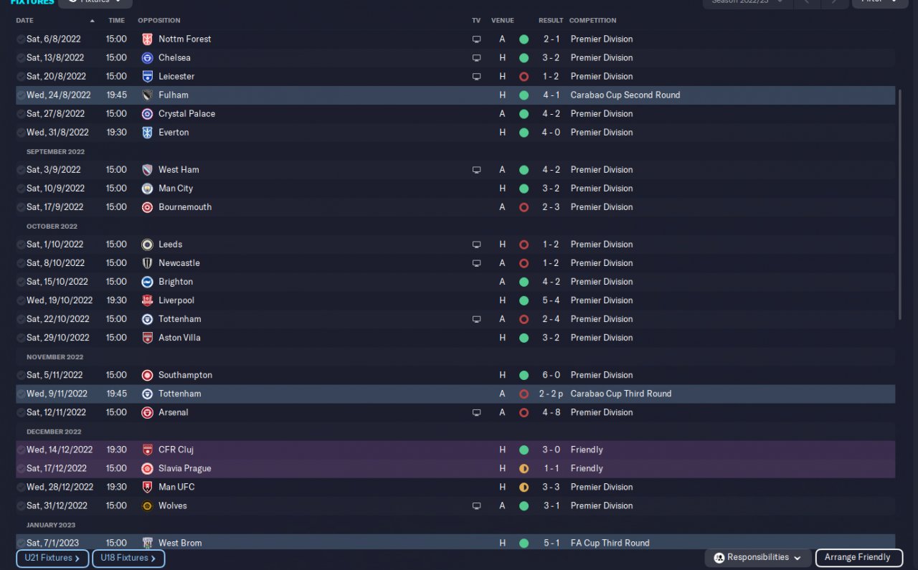Click the draw indicator for Slavia Prague
This screenshot has width=918, height=570.
click(524, 468)
